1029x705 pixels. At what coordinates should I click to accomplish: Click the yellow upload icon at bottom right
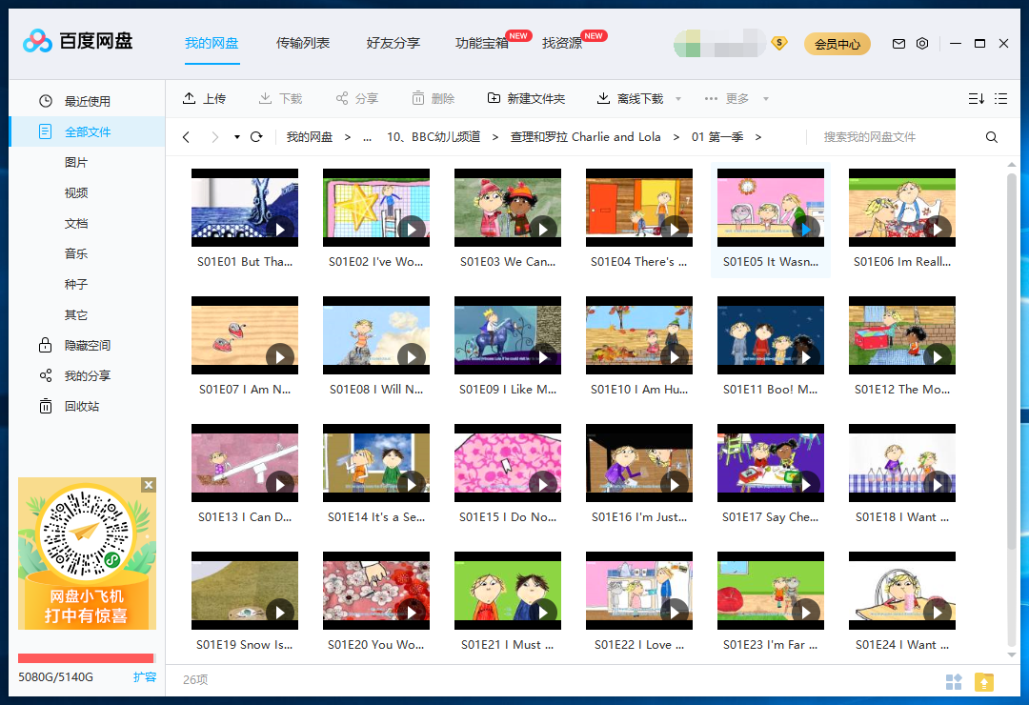983,682
